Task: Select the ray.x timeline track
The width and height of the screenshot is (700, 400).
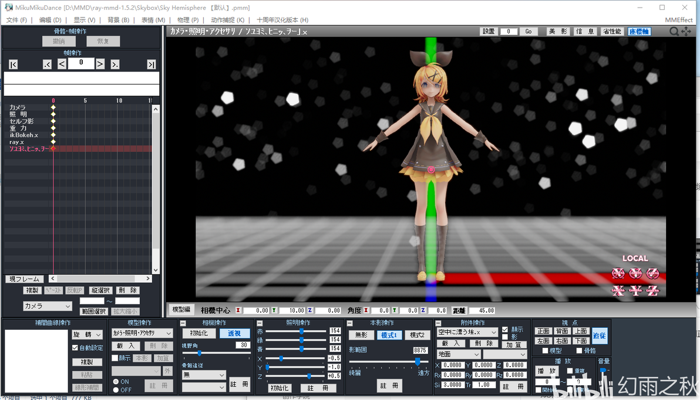Action: point(17,142)
